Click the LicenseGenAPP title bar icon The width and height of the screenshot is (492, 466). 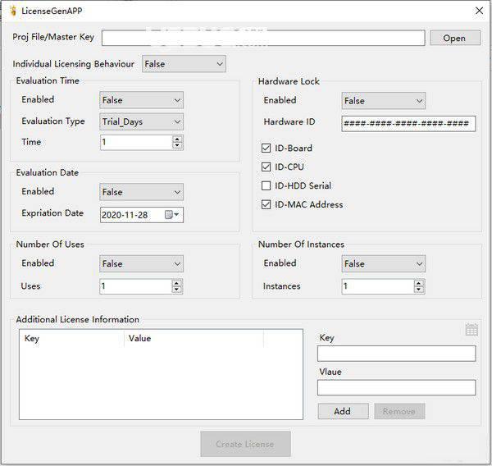pyautogui.click(x=13, y=11)
